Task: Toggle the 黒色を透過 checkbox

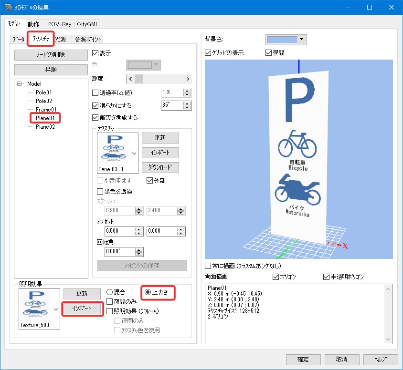Action: (100, 191)
